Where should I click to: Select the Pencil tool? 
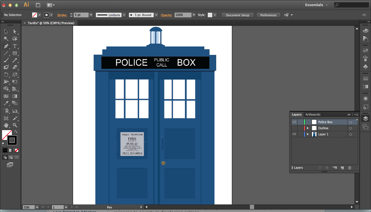(x=15, y=60)
